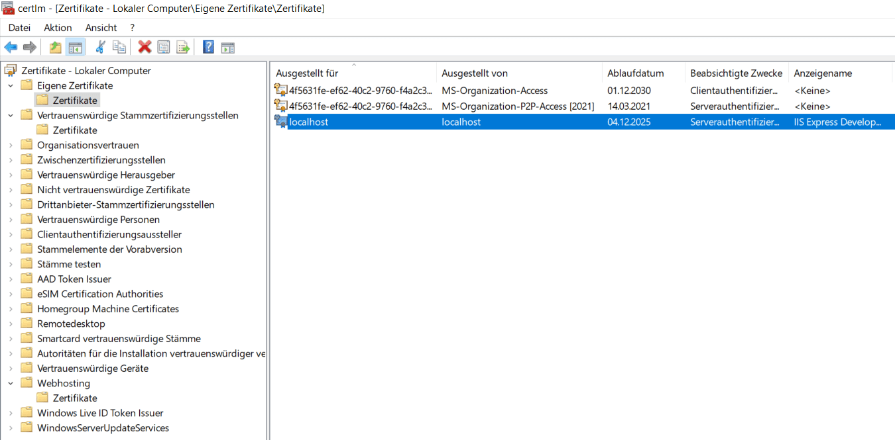The image size is (895, 440).
Task: Click the Export list icon
Action: [183, 47]
